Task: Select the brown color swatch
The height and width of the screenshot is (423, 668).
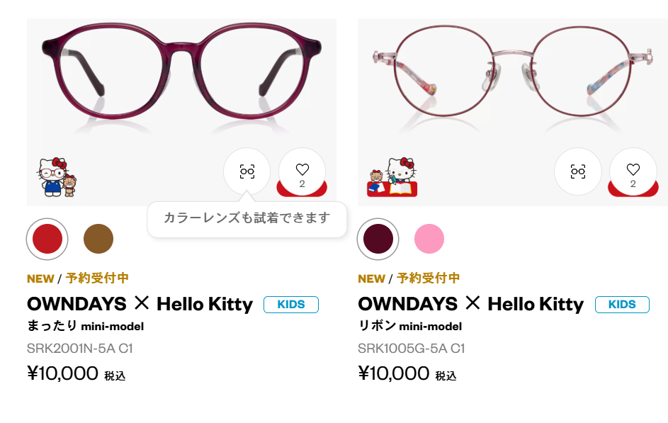Action: 98,239
